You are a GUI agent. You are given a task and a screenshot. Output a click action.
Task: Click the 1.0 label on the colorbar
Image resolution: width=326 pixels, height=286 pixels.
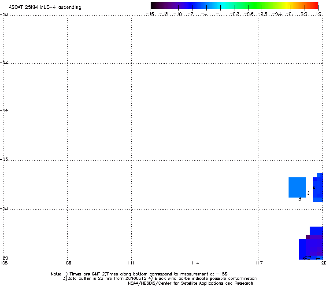coord(318,14)
